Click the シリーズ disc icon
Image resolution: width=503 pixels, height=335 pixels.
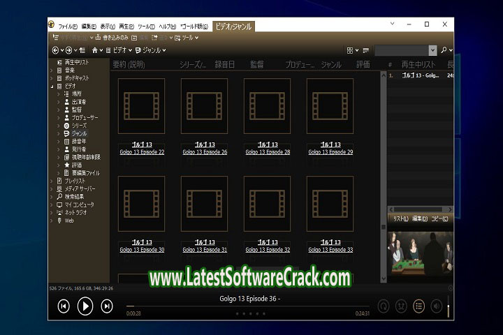point(66,126)
